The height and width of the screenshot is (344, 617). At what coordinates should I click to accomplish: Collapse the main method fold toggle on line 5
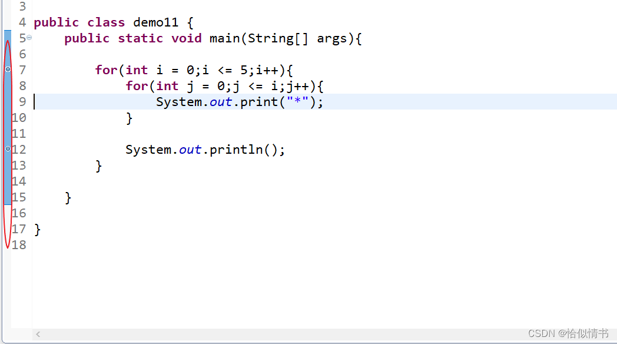(x=29, y=38)
